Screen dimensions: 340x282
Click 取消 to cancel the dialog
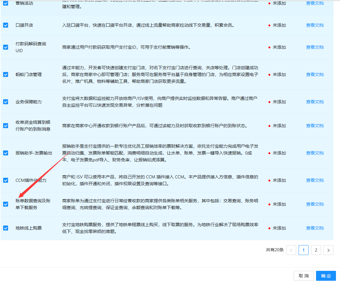(304, 276)
